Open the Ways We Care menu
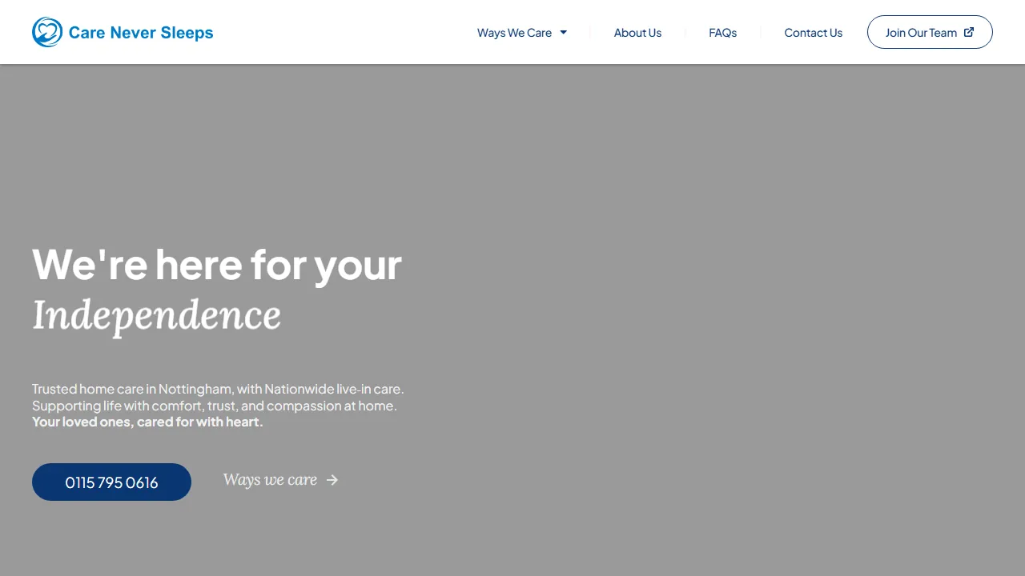1025x576 pixels. click(522, 33)
